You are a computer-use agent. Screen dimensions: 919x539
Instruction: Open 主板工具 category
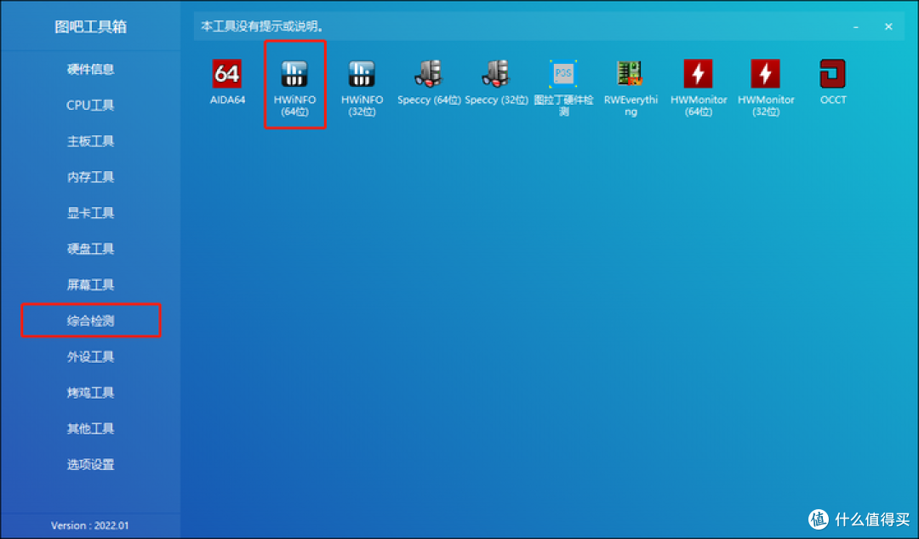90,140
